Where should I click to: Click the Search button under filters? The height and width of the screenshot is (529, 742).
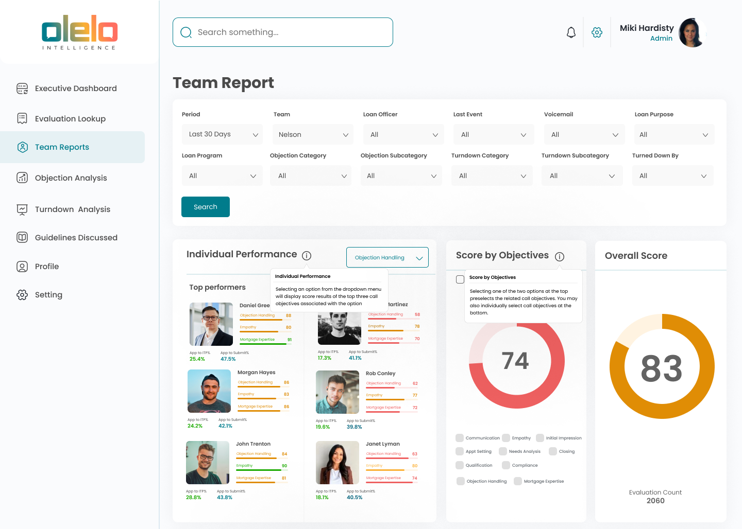(x=206, y=207)
